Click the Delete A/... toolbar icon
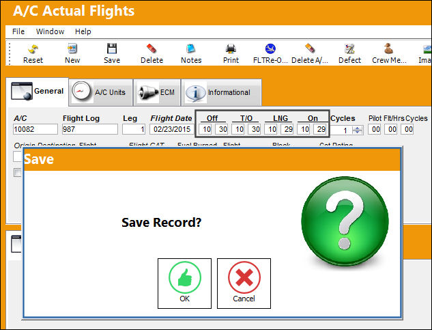 [310, 49]
